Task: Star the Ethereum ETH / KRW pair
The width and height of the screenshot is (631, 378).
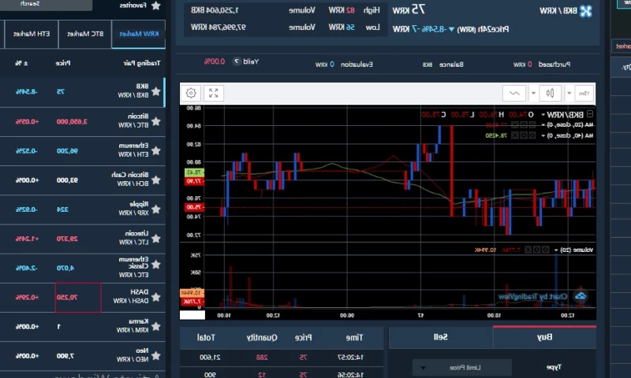Action: pos(156,150)
